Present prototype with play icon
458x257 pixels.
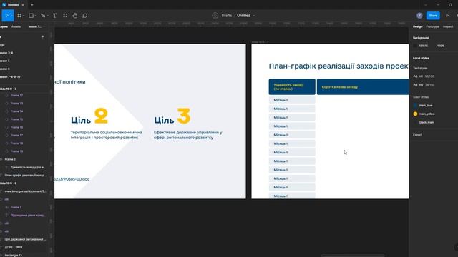click(x=447, y=16)
